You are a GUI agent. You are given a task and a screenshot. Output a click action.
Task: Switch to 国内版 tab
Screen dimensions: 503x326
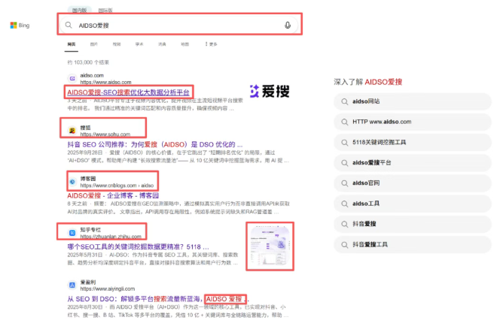(x=79, y=10)
